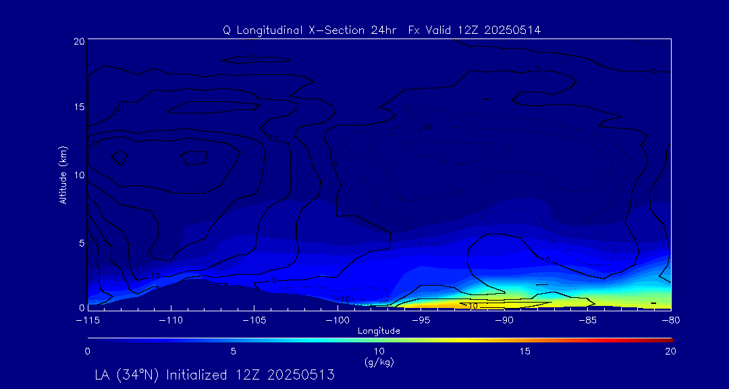Click the "Fx Valid 12Z 20250514" text
This screenshot has height=389, width=729.
(x=475, y=30)
